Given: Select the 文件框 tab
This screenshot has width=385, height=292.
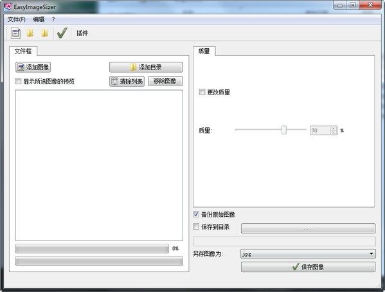Looking at the screenshot, I should coord(23,51).
